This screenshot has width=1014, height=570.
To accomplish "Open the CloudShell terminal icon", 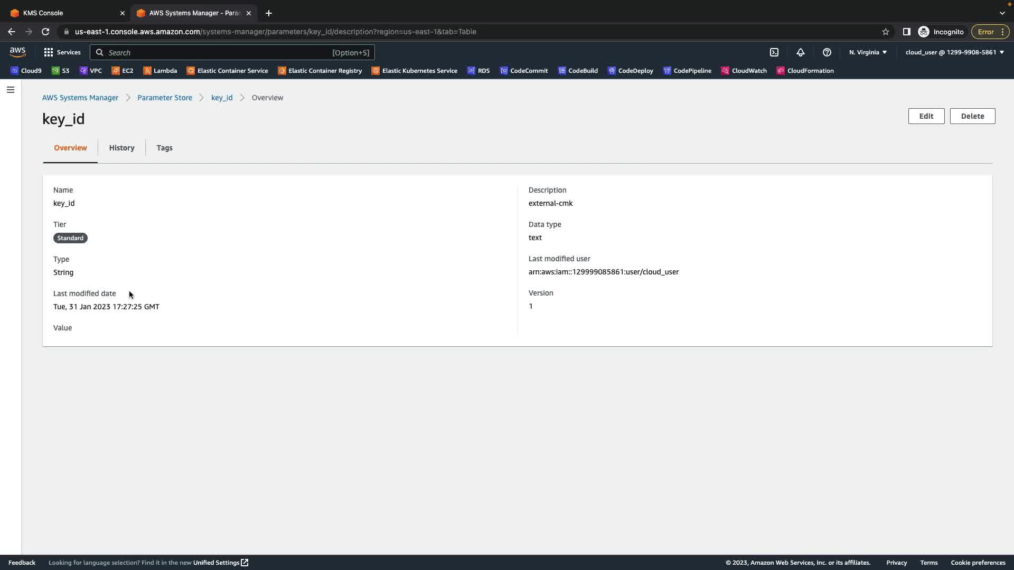I will coord(774,52).
